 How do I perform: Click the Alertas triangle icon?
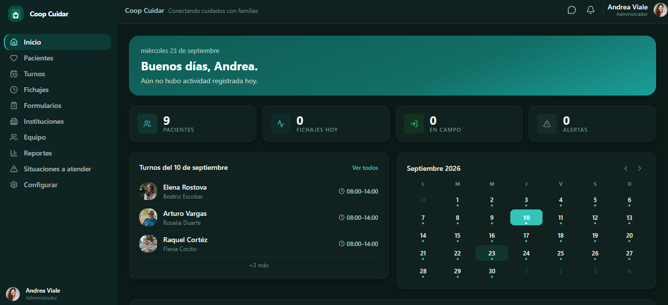[547, 124]
